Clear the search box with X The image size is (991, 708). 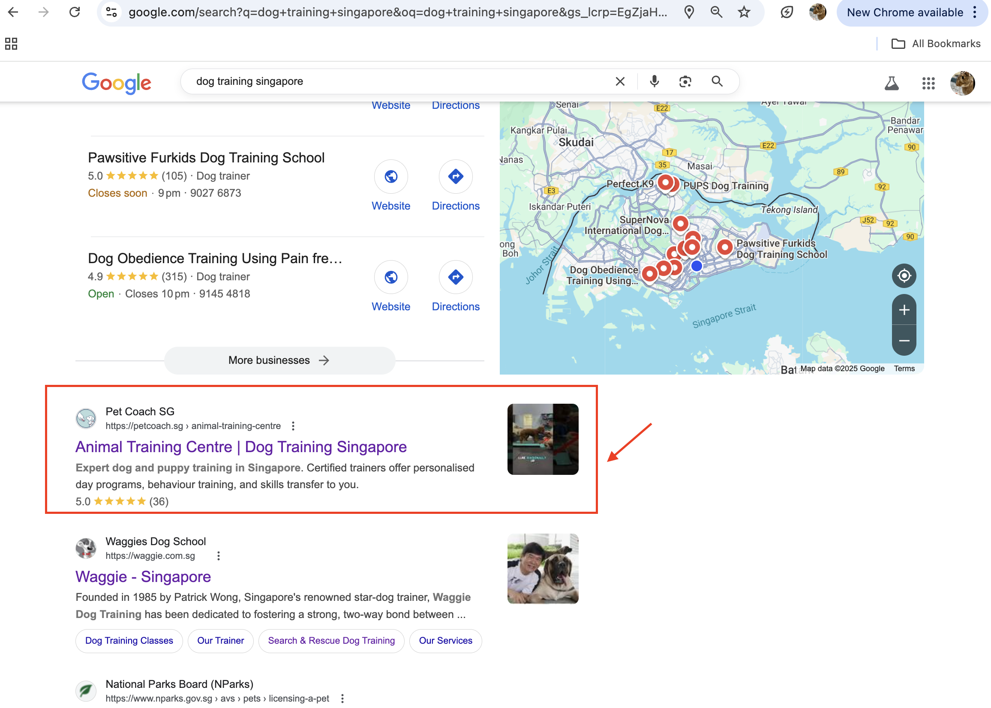620,81
